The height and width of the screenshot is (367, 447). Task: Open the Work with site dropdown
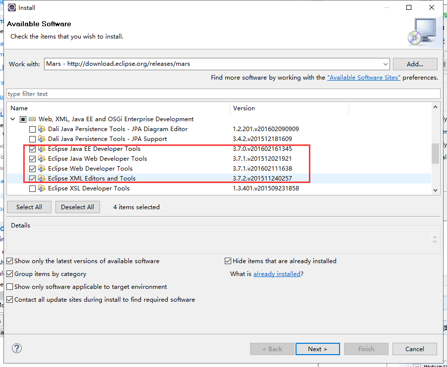(386, 64)
